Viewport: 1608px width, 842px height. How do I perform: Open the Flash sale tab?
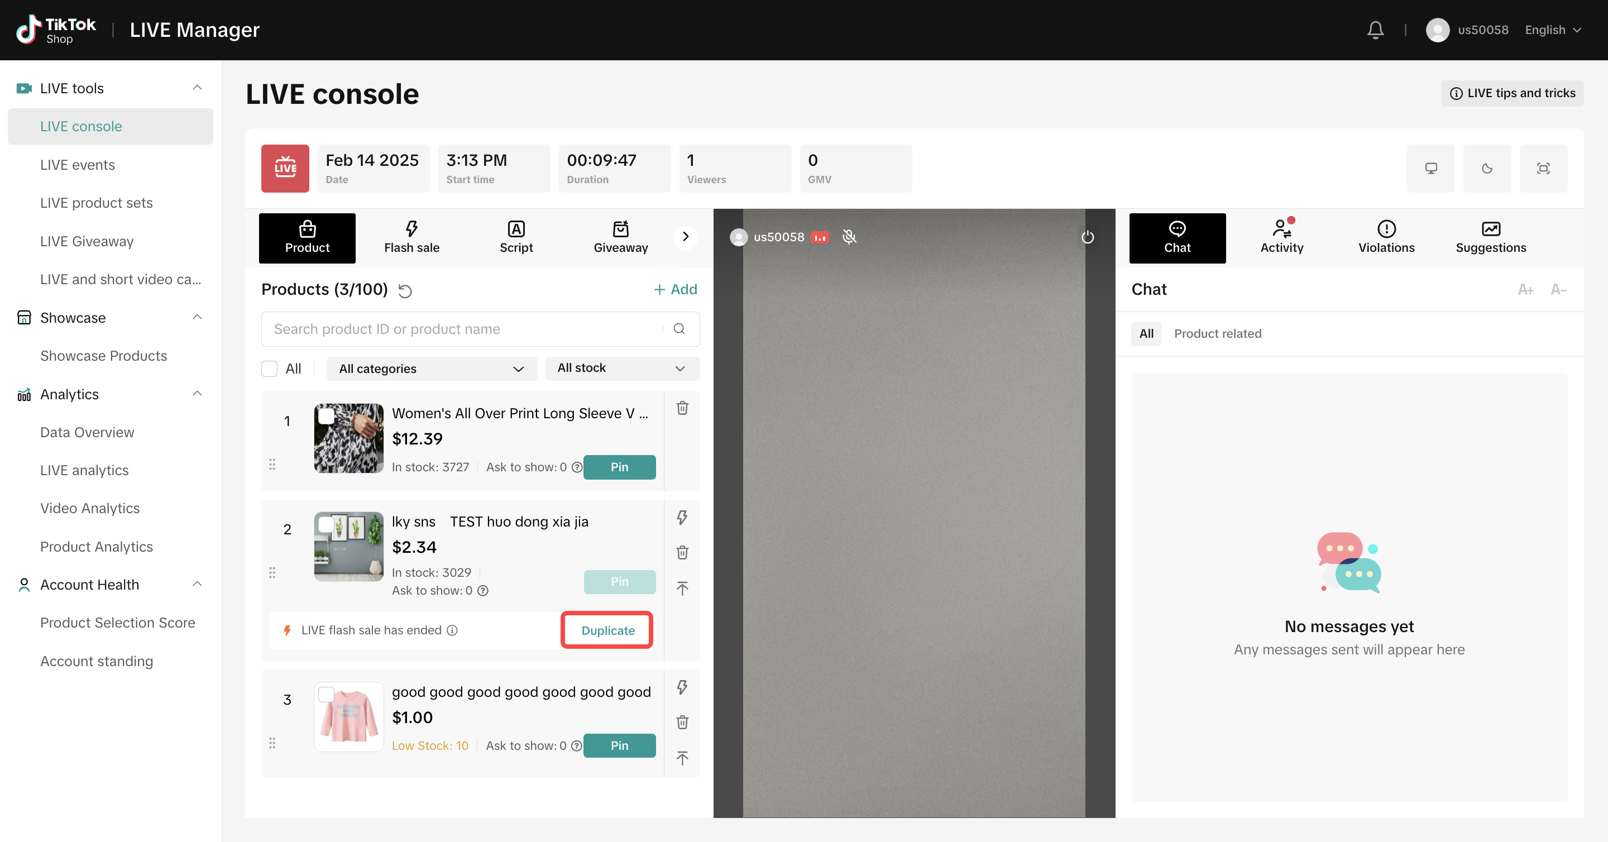click(x=411, y=237)
